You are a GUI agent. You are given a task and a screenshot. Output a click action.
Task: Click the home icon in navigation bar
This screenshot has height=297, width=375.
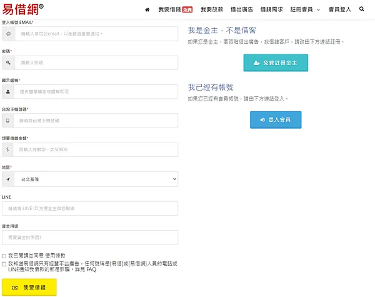point(147,9)
